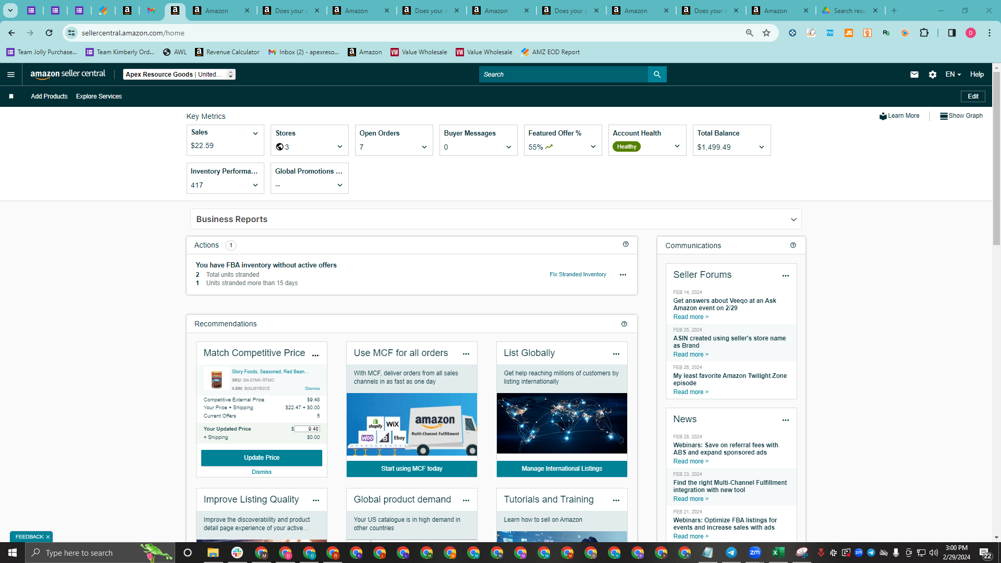Open the Help menu
Viewport: 1001px width, 563px height.
[977, 75]
